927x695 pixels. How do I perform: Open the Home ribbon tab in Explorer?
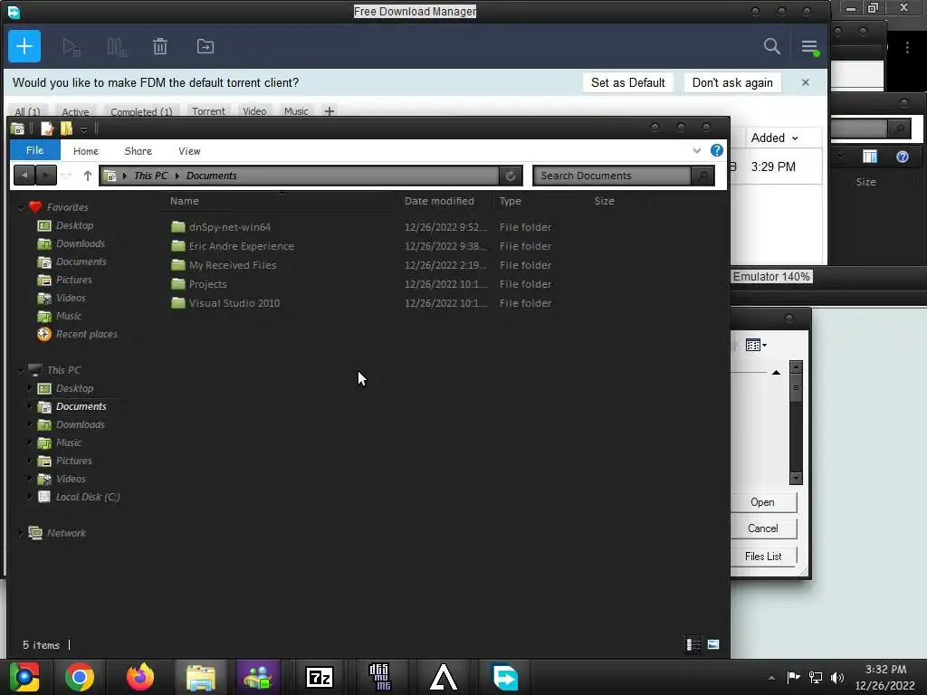(x=86, y=151)
